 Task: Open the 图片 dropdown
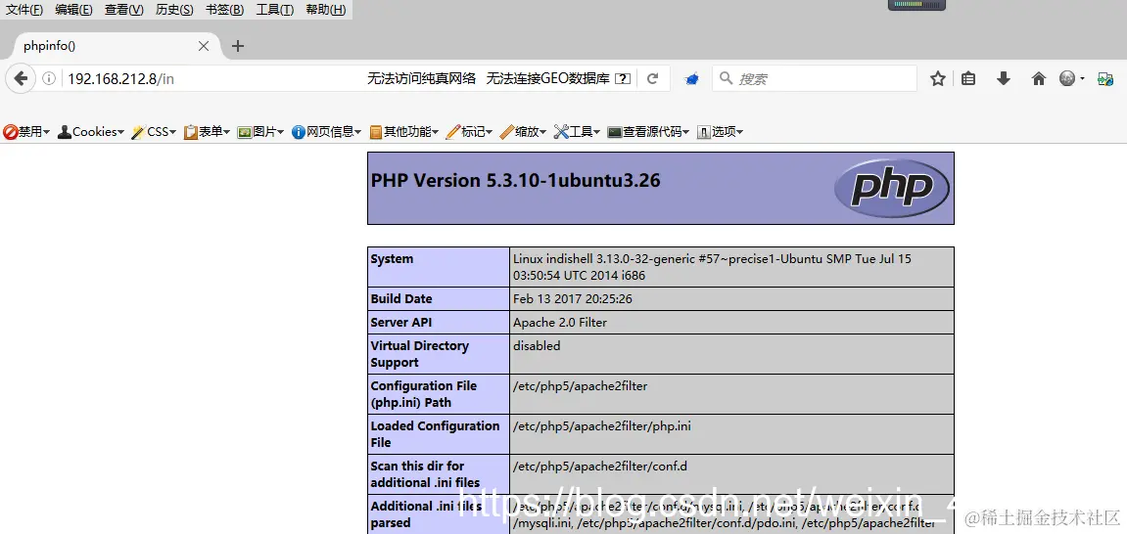[260, 132]
